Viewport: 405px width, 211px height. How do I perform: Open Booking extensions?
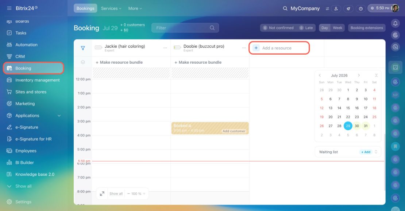click(x=367, y=28)
